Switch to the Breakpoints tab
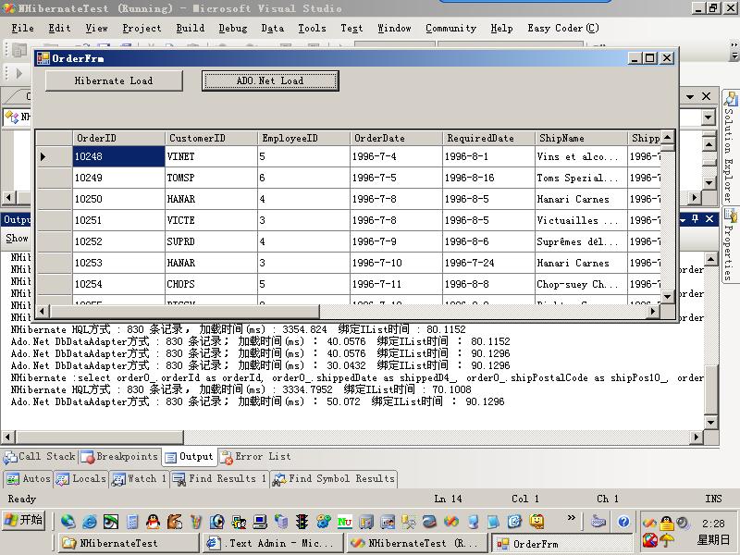The width and height of the screenshot is (740, 555). pyautogui.click(x=119, y=456)
